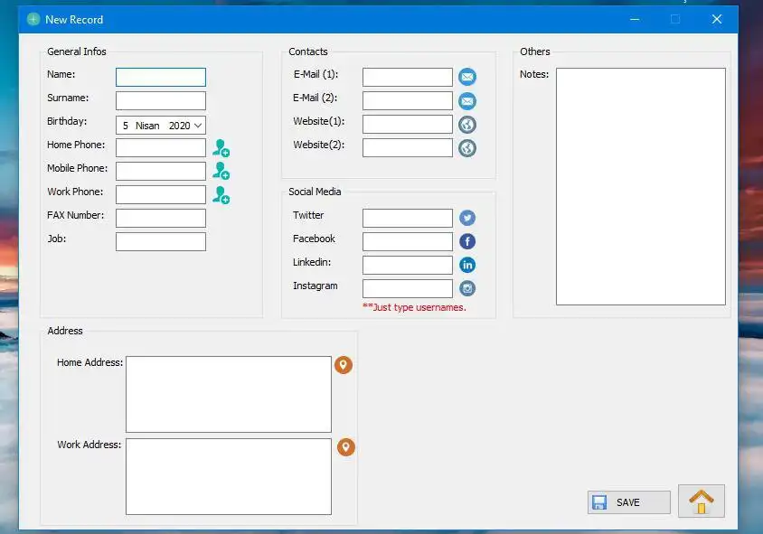Click into the Job field
Image resolution: width=763 pixels, height=534 pixels.
161,242
